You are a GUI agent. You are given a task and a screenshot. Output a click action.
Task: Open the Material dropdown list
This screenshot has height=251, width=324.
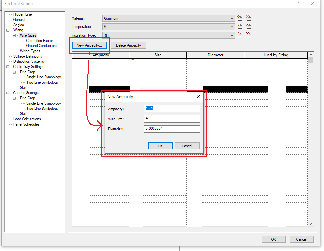pyautogui.click(x=232, y=18)
